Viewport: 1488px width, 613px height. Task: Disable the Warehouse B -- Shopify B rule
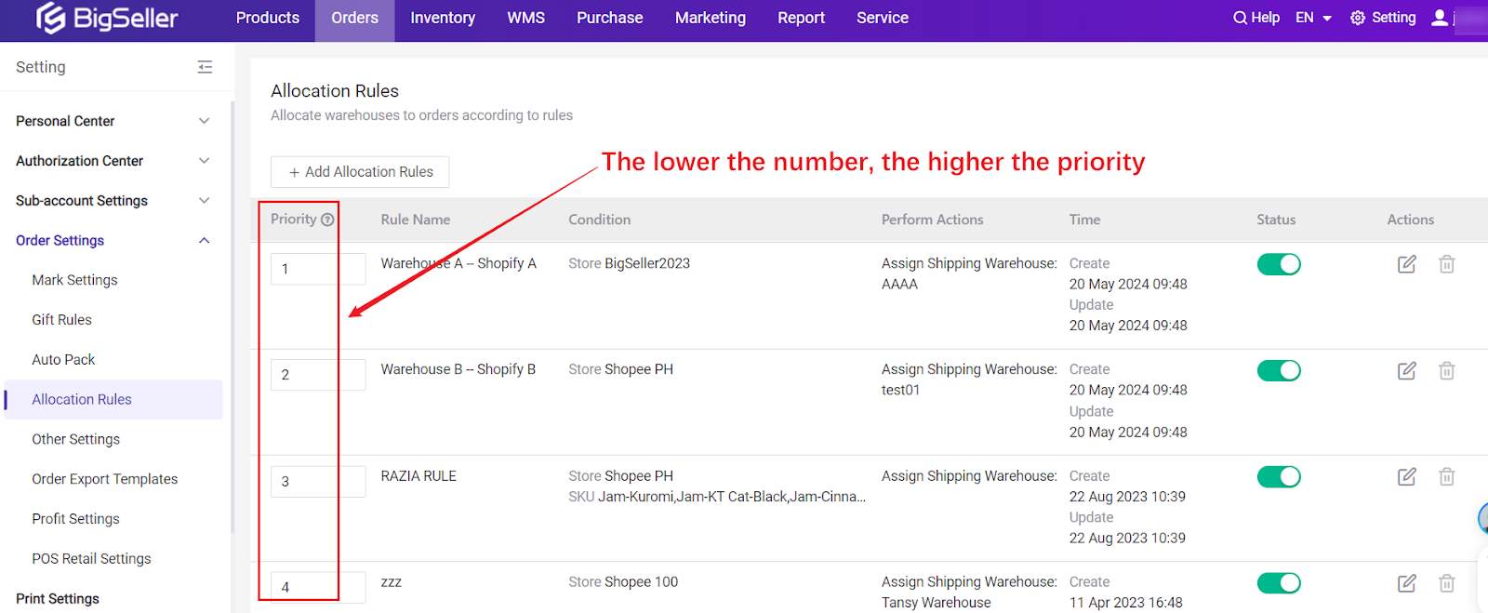click(x=1279, y=370)
